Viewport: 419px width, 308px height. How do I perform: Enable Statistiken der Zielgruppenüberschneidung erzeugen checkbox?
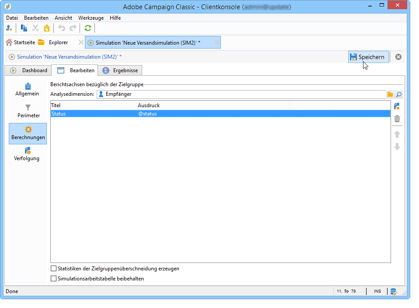point(54,269)
